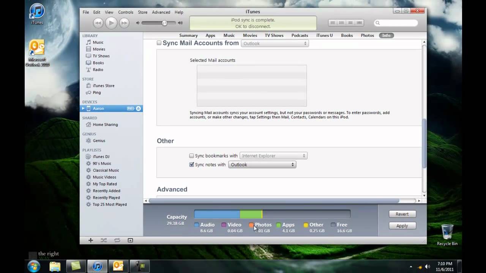This screenshot has width=486, height=273.
Task: Click the Apply button
Action: (402, 226)
